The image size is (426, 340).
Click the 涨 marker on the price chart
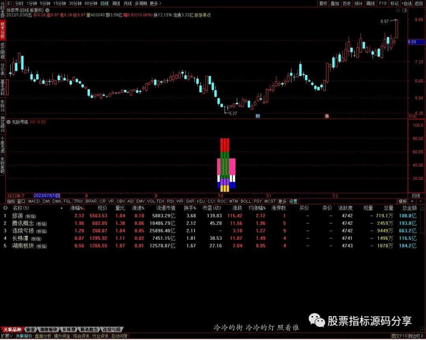point(327,116)
